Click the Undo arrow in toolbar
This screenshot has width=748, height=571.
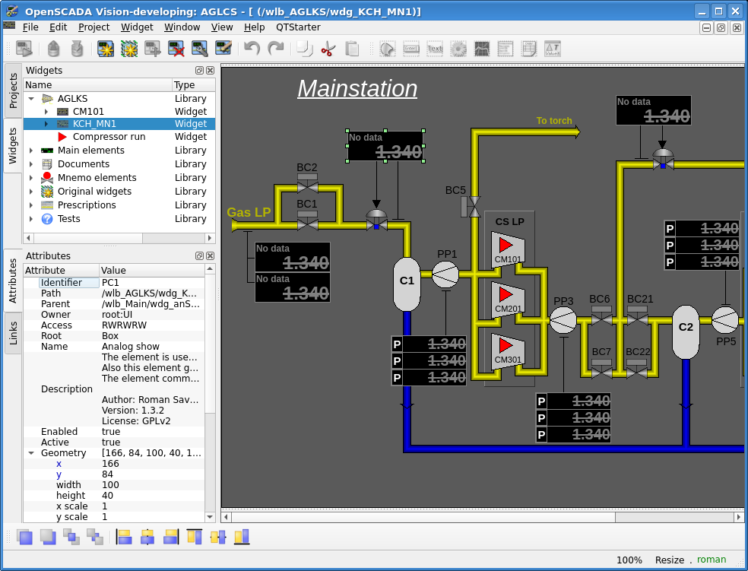point(252,49)
